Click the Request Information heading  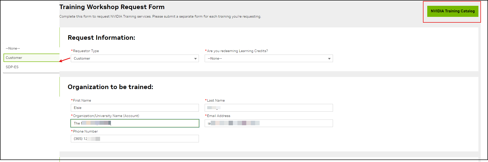click(101, 38)
